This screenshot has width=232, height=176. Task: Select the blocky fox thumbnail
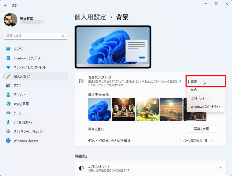(147, 109)
